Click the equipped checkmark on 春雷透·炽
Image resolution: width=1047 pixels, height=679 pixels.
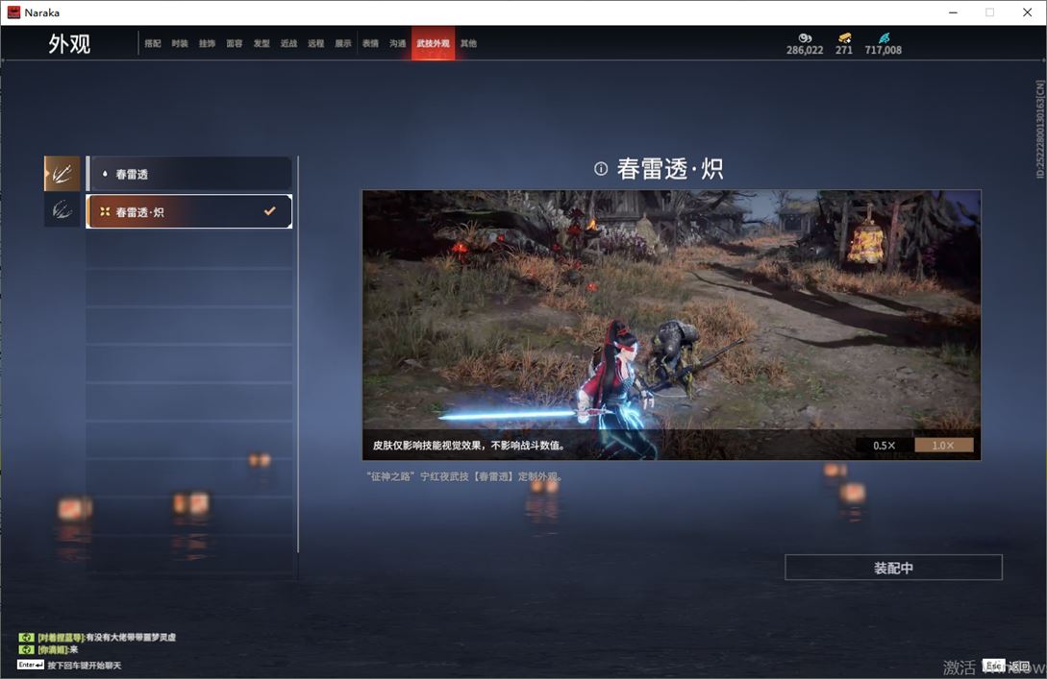click(x=270, y=210)
